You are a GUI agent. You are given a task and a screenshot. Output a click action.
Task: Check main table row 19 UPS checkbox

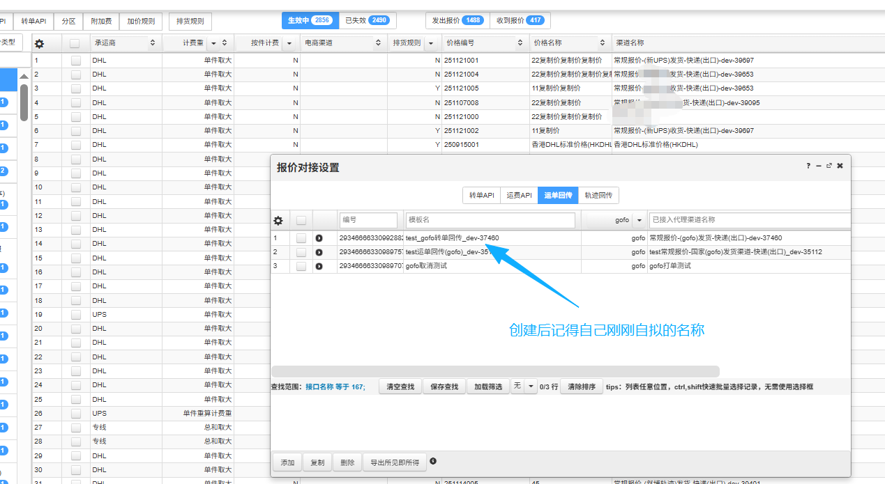coord(75,314)
